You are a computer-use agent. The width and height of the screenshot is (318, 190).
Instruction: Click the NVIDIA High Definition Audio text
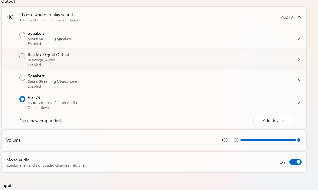(52, 103)
